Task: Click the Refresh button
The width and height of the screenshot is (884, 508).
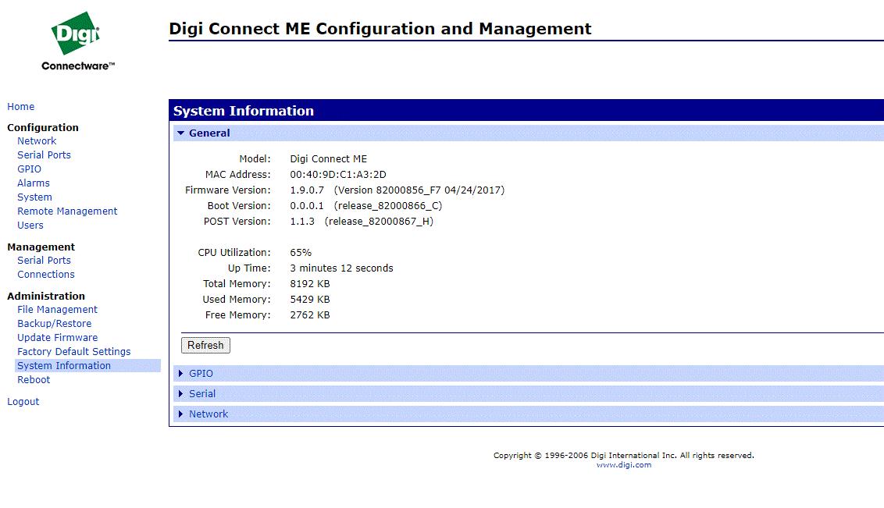Action: pyautogui.click(x=205, y=345)
